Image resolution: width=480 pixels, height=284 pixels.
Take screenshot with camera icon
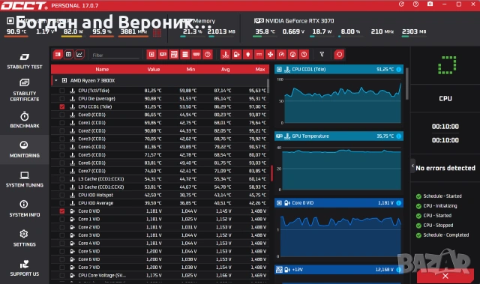(x=430, y=4)
